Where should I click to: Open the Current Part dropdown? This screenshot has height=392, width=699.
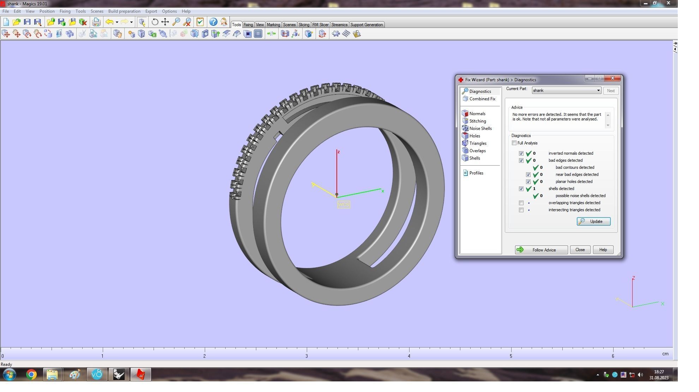pyautogui.click(x=598, y=91)
